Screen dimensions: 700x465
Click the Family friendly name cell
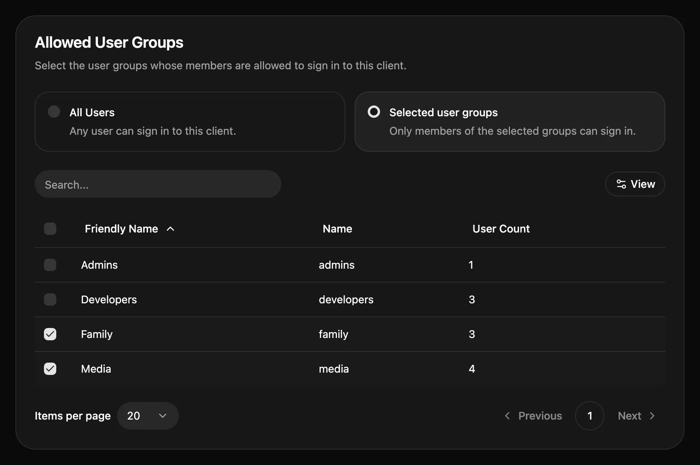point(97,334)
